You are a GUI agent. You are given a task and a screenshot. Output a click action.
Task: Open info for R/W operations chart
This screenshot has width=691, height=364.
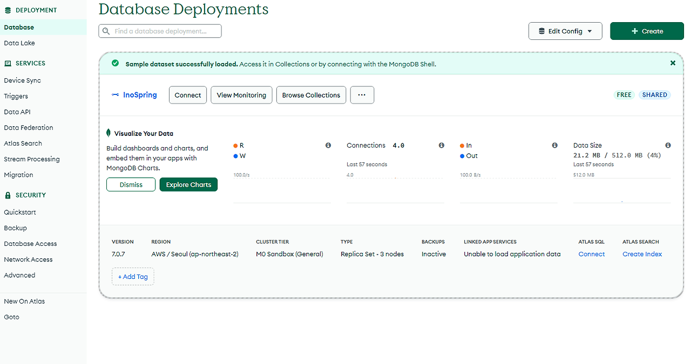point(328,146)
